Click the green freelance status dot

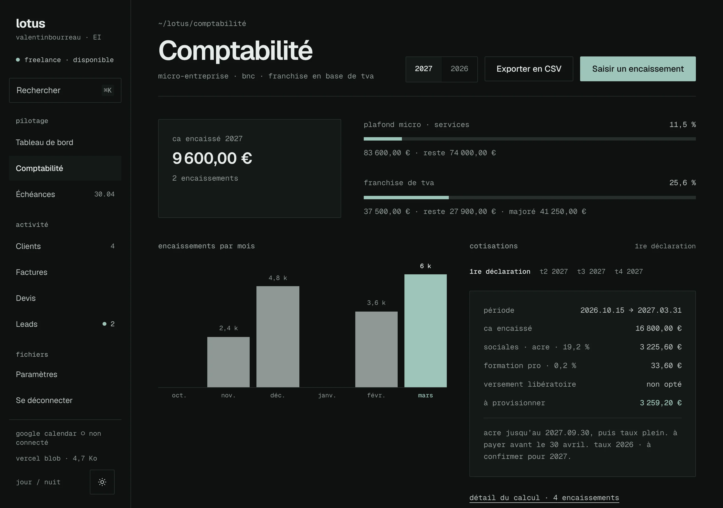tap(18, 60)
